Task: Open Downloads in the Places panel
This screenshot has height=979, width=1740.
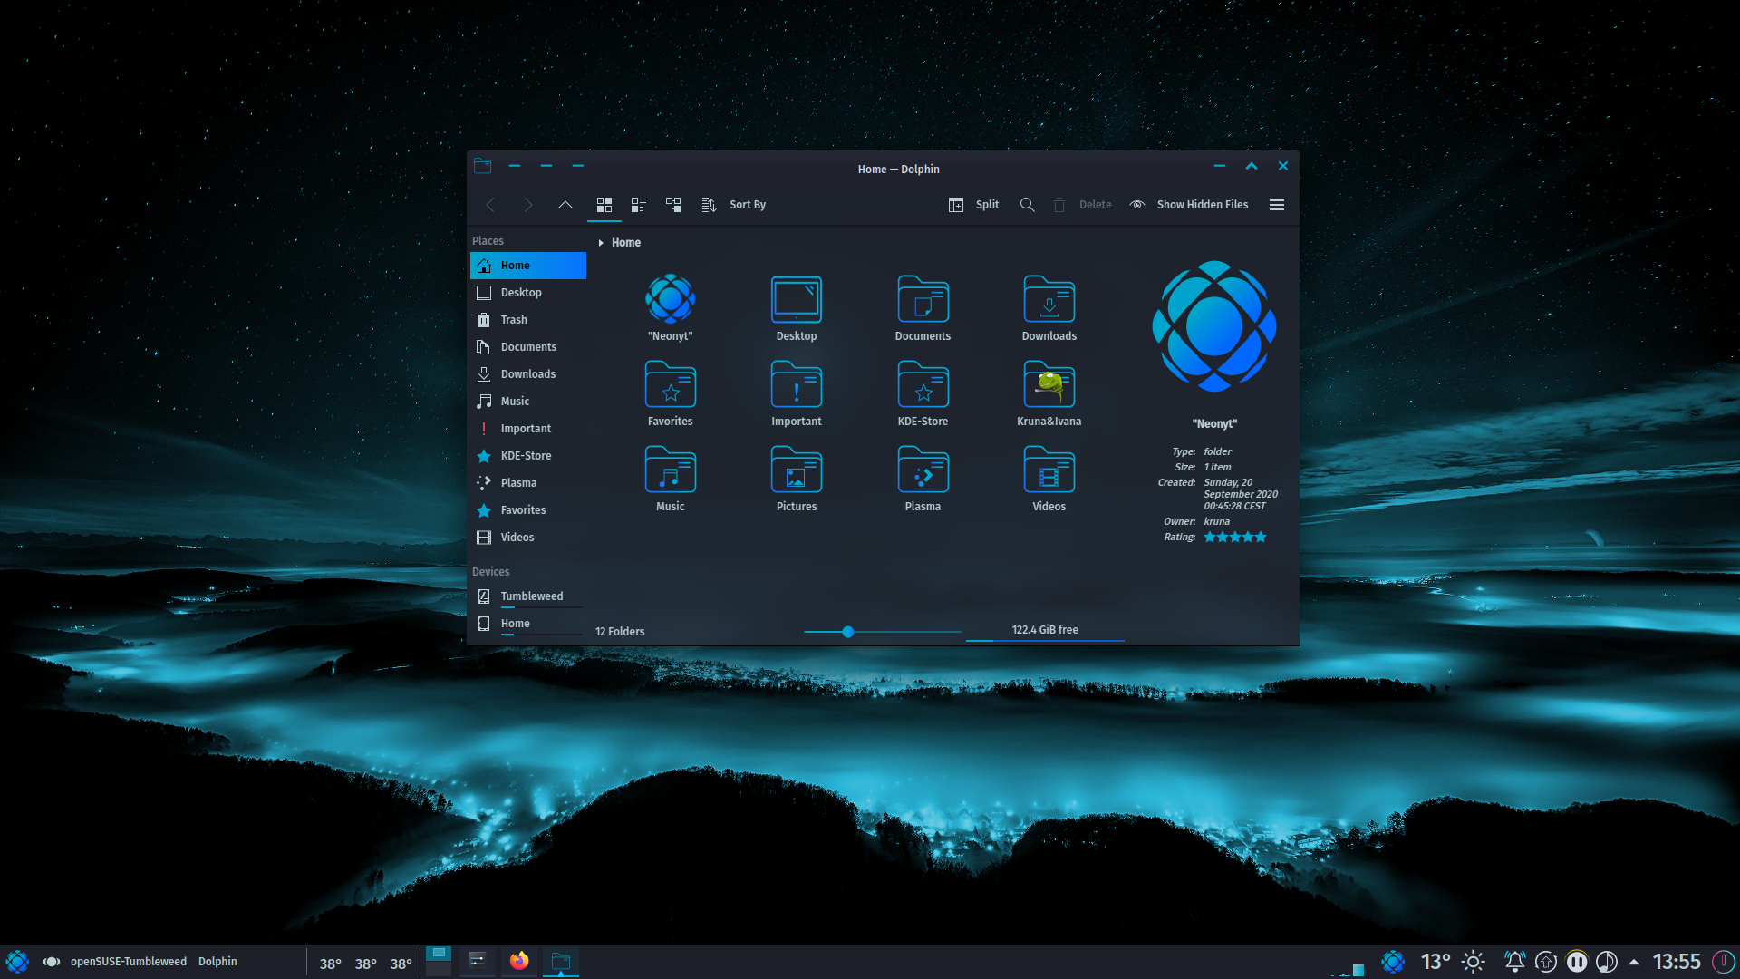Action: [x=528, y=374]
